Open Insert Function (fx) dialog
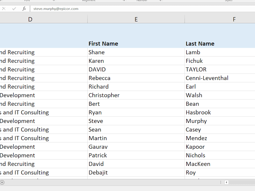The height and width of the screenshot is (191, 255). [24, 9]
